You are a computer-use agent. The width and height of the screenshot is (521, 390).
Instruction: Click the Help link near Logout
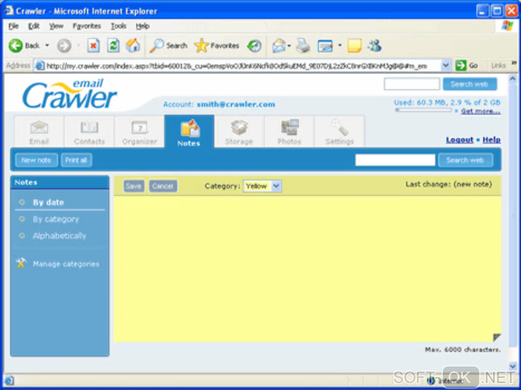click(491, 140)
